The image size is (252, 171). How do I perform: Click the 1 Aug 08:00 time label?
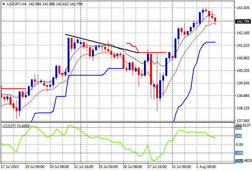pyautogui.click(x=206, y=167)
